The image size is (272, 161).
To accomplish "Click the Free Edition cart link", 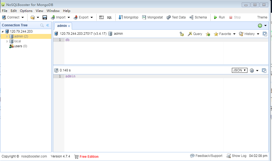I will point(86,156).
